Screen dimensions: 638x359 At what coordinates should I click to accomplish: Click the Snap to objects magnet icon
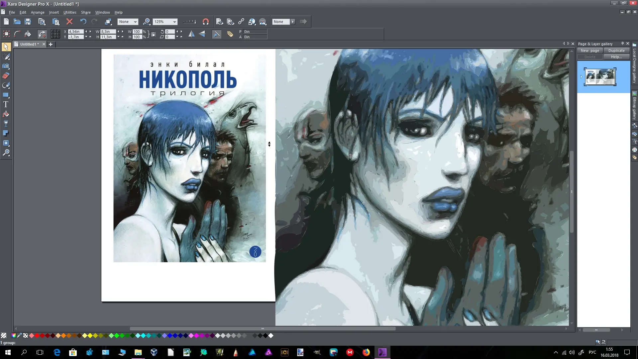click(x=206, y=22)
